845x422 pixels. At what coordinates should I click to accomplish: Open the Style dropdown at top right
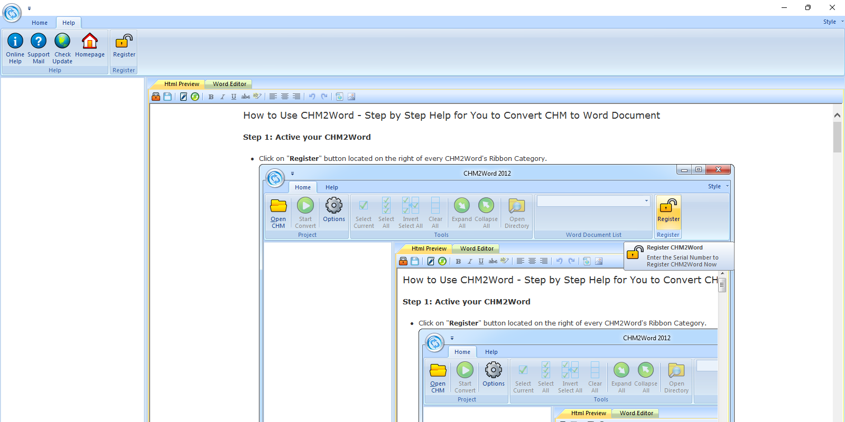tap(832, 22)
